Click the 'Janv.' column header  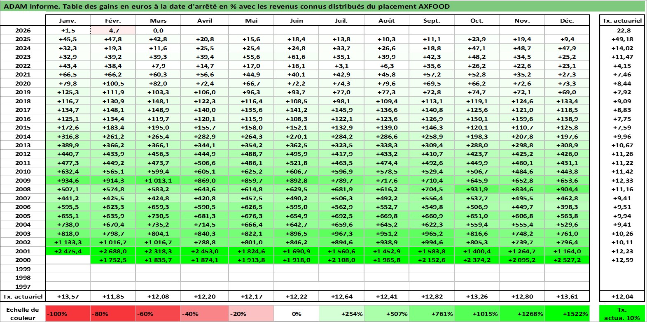[68, 21]
